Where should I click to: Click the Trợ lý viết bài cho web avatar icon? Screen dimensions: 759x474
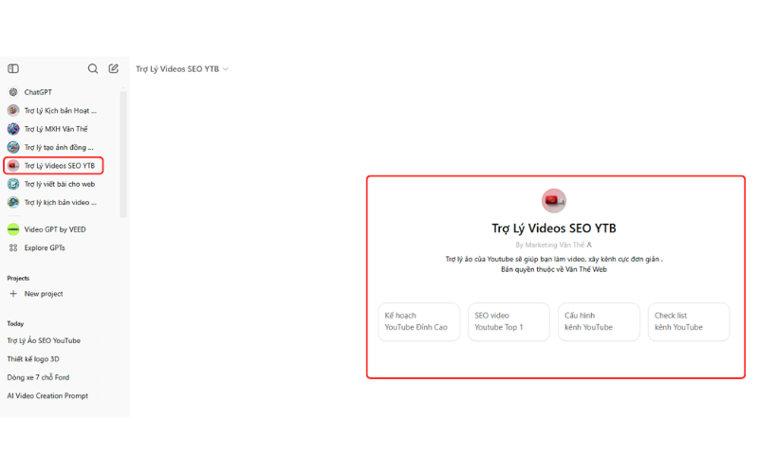(x=13, y=184)
